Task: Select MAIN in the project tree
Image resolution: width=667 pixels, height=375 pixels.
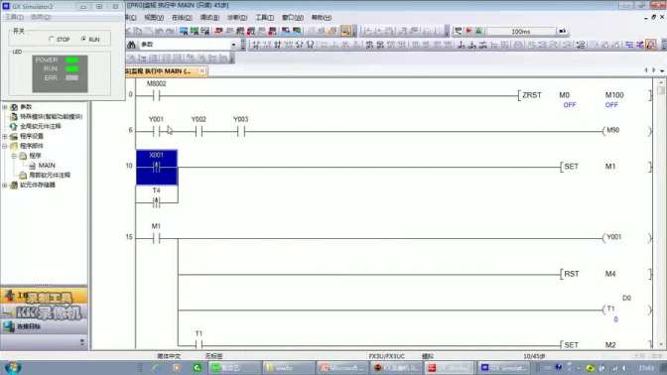Action: click(47, 166)
